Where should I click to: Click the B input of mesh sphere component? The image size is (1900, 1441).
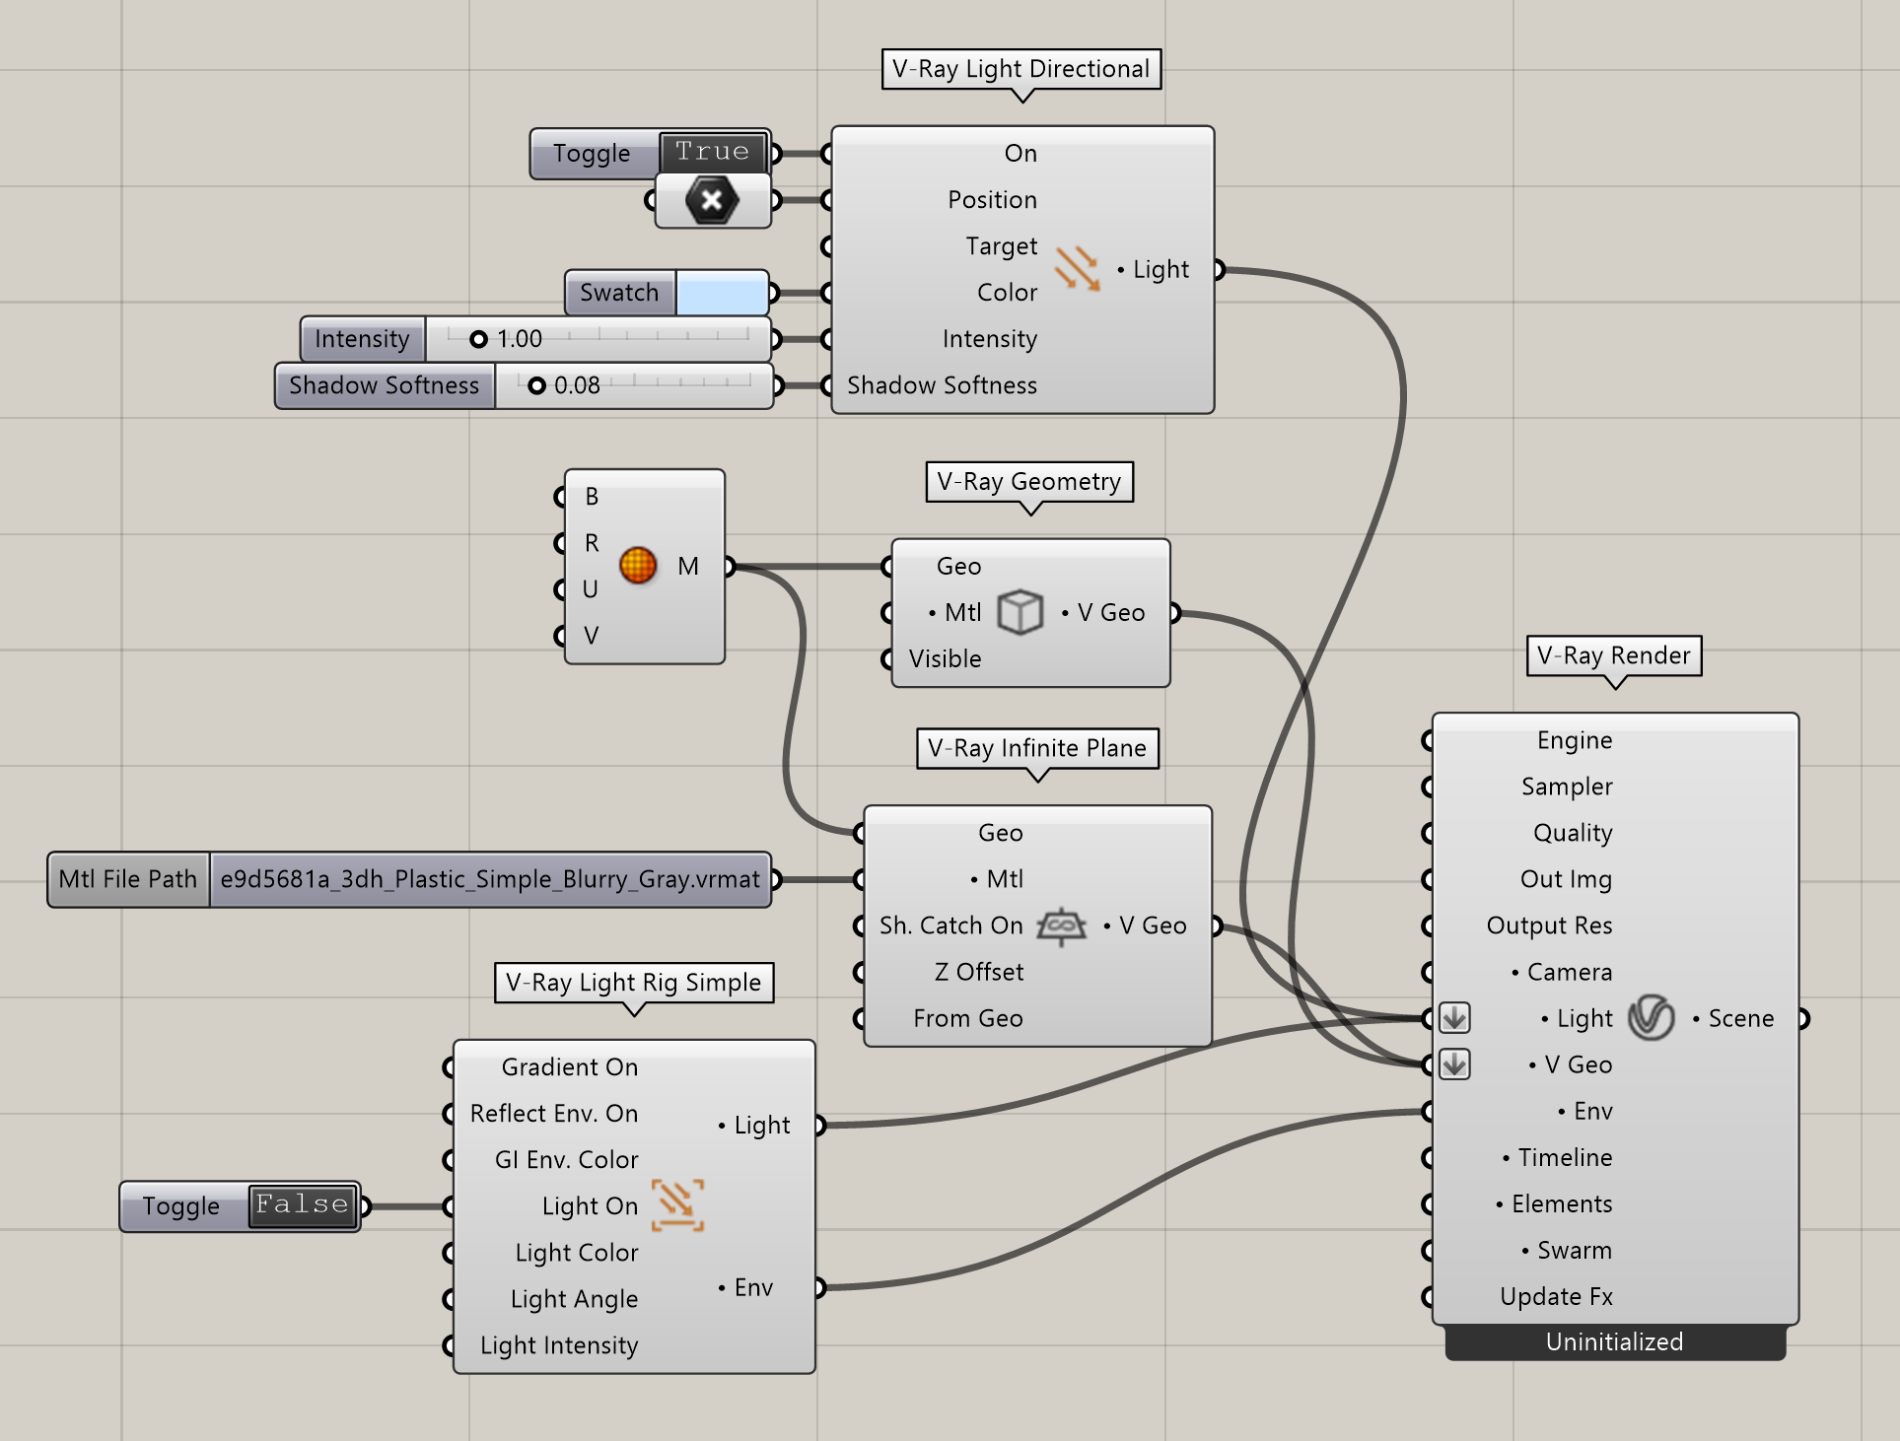coord(592,497)
